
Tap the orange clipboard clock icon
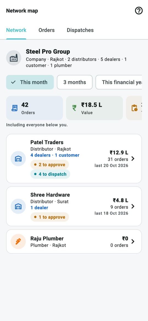(x=135, y=108)
